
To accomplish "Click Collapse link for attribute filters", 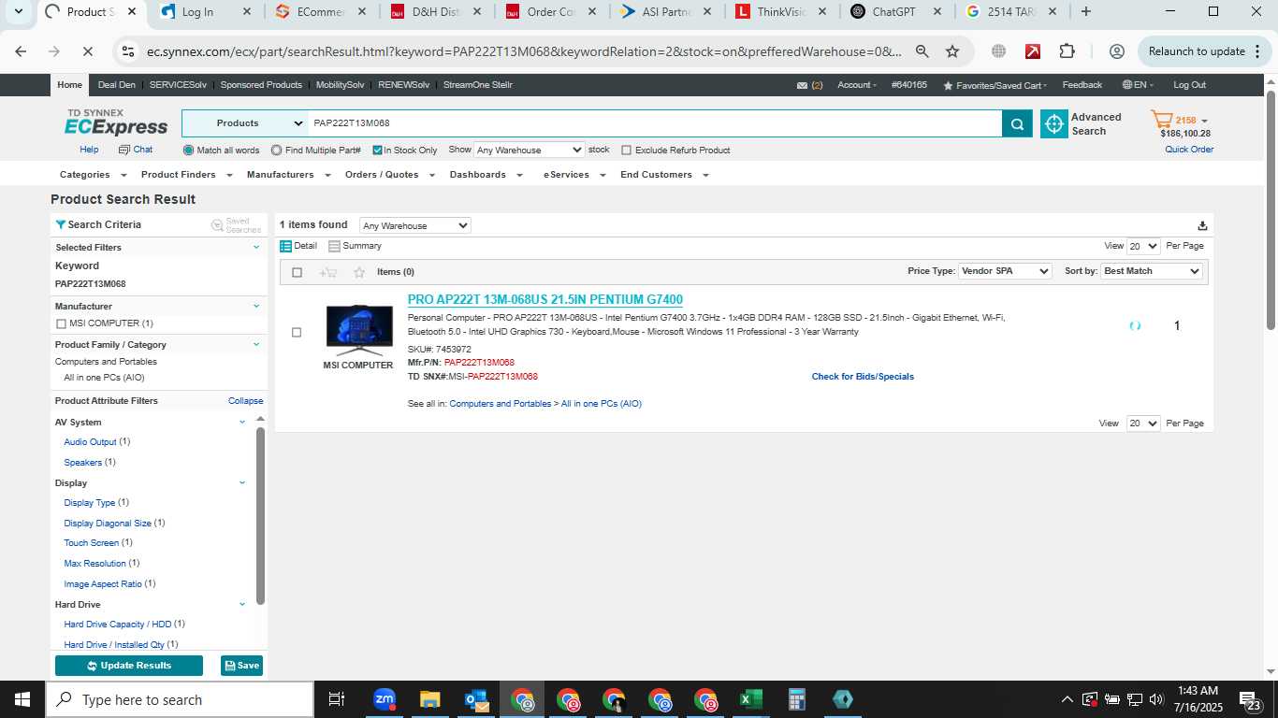I will coord(246,401).
